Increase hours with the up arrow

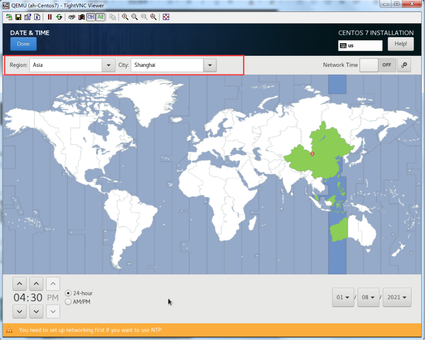[19, 283]
